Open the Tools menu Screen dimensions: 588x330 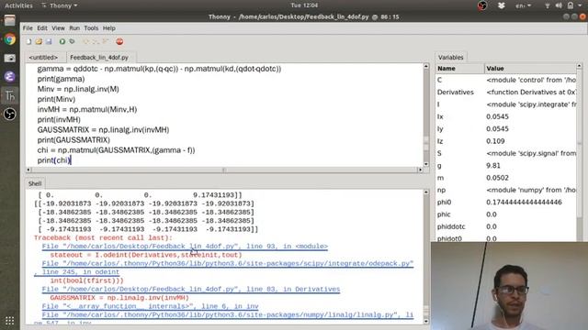click(91, 28)
